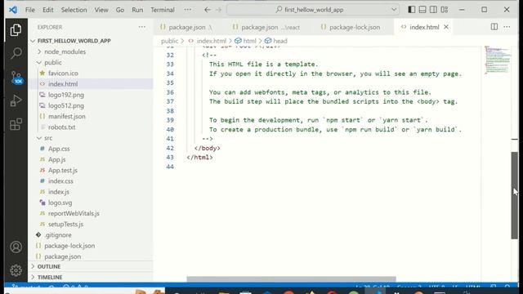Collapse the FIRST_HELLOW_WORLD_APP root folder
Viewport: 523px width, 294px height.
pos(74,41)
